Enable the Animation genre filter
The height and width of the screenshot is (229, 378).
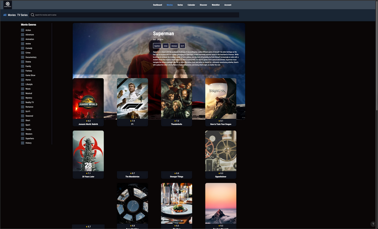click(x=22, y=39)
